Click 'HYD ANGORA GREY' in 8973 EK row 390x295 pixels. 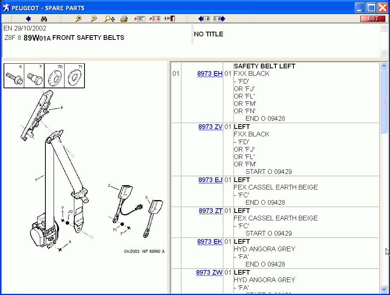click(264, 249)
